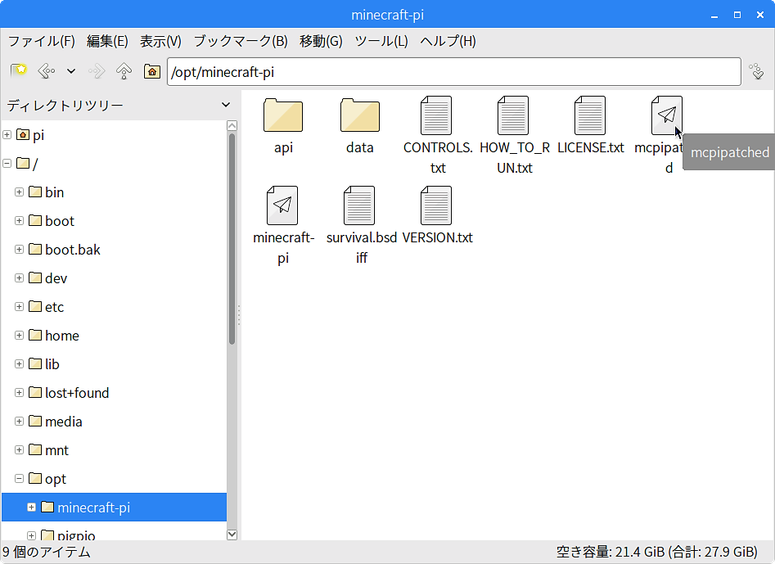Viewport: 775px width, 564px height.
Task: Open the 編集(E) menu
Action: tap(107, 41)
